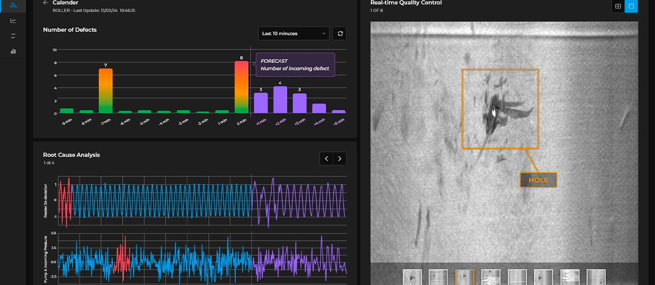Click the 0 min bar showing 8 defects

[x=241, y=87]
